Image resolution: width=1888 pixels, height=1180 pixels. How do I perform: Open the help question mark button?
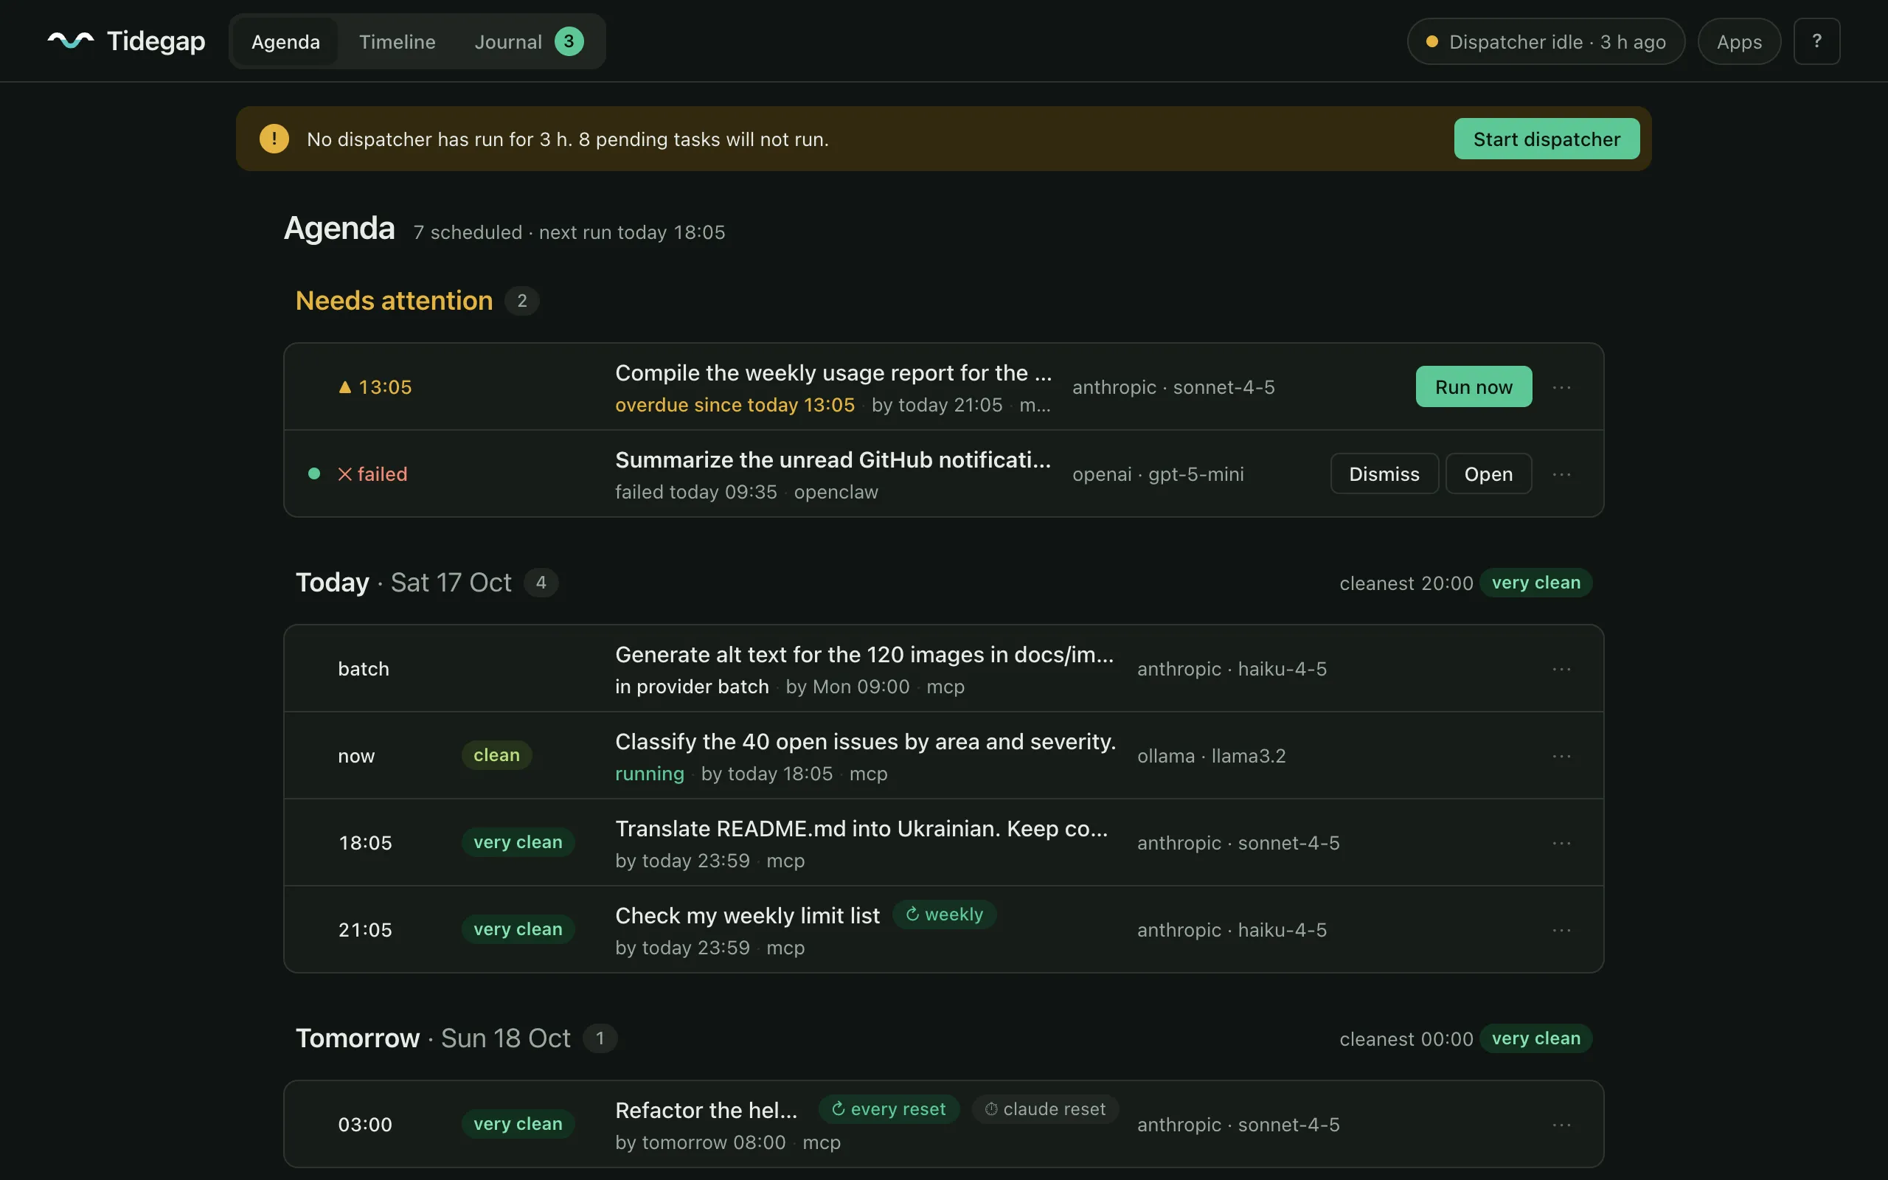point(1816,41)
